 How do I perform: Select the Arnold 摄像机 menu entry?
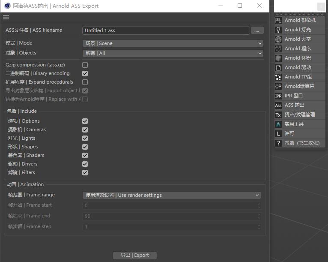pyautogui.click(x=300, y=20)
